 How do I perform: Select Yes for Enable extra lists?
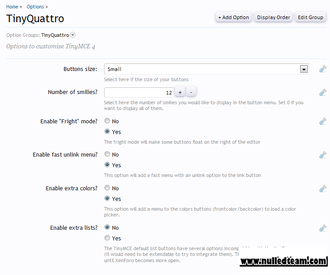(x=107, y=238)
